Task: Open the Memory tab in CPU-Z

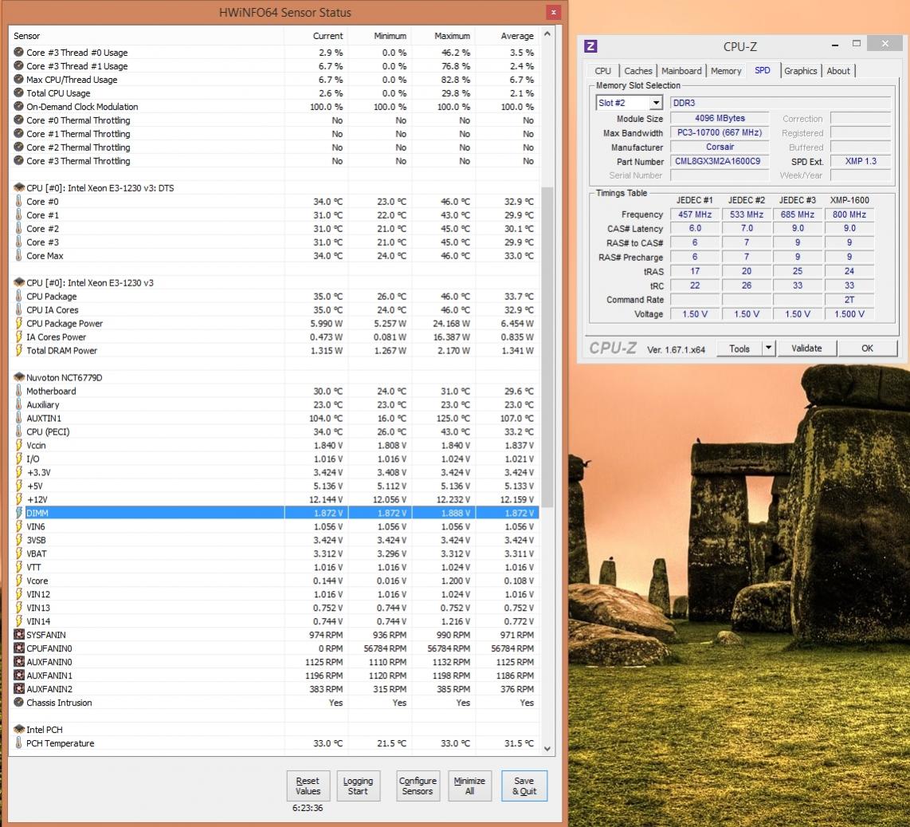Action: (x=726, y=71)
